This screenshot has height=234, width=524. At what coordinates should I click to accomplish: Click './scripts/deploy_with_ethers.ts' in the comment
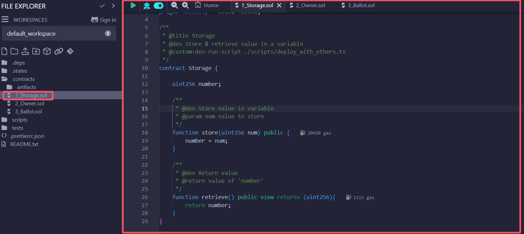coord(295,52)
